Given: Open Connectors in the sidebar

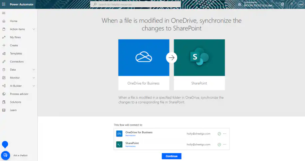Looking at the screenshot, I should (17, 62).
